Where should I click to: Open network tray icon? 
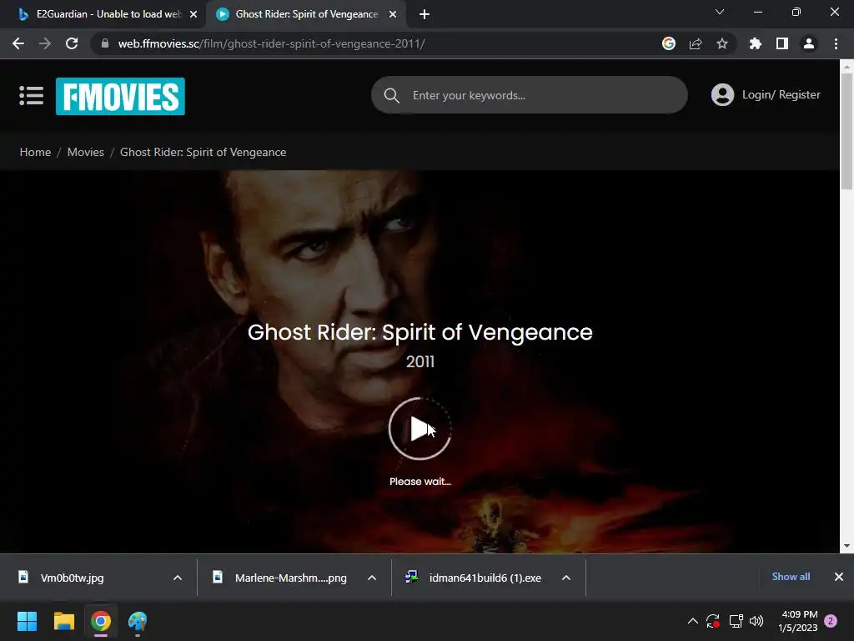pos(736,621)
